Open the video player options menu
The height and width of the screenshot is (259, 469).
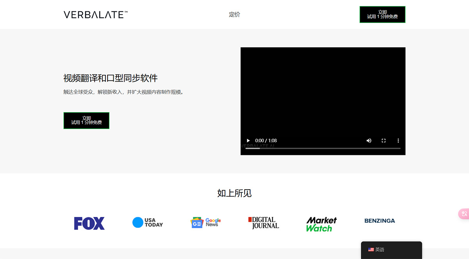coord(398,140)
